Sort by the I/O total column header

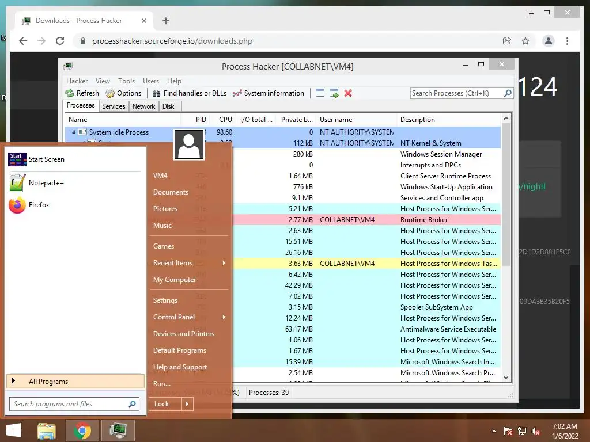click(x=256, y=120)
